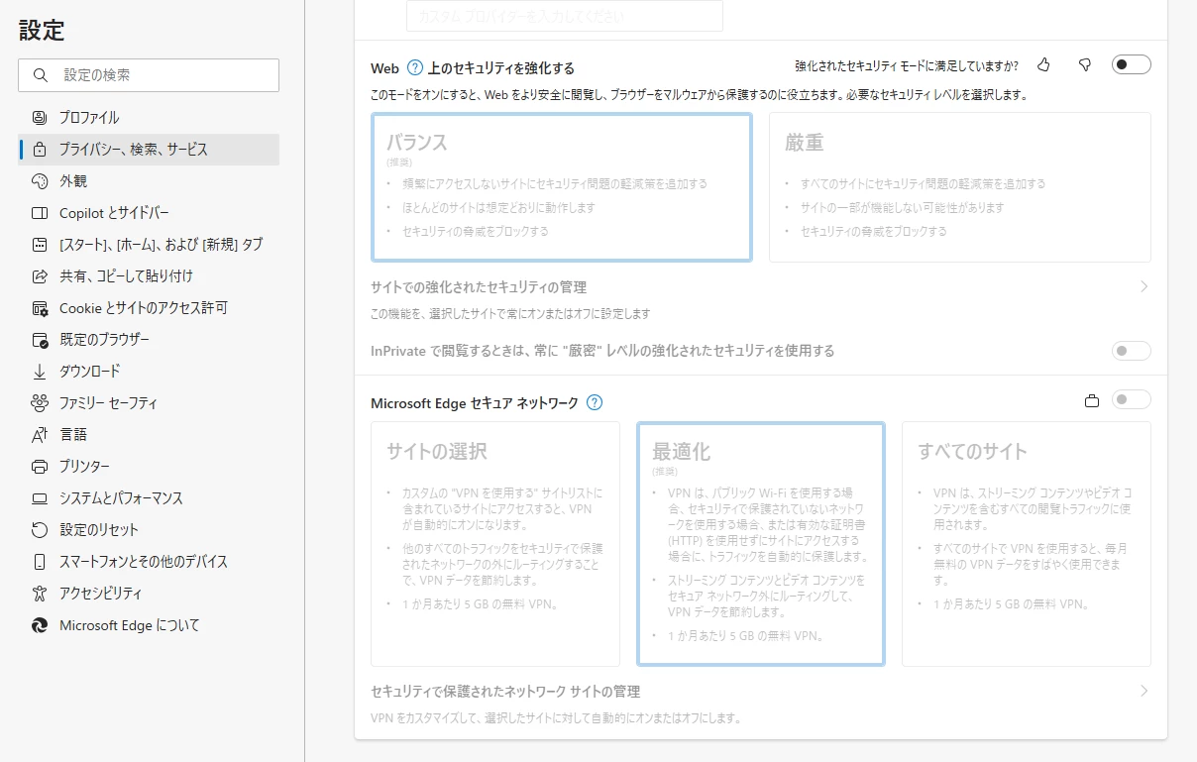Image resolution: width=1197 pixels, height=762 pixels.
Task: Click the start, home, new tab icon
Action: 40,245
